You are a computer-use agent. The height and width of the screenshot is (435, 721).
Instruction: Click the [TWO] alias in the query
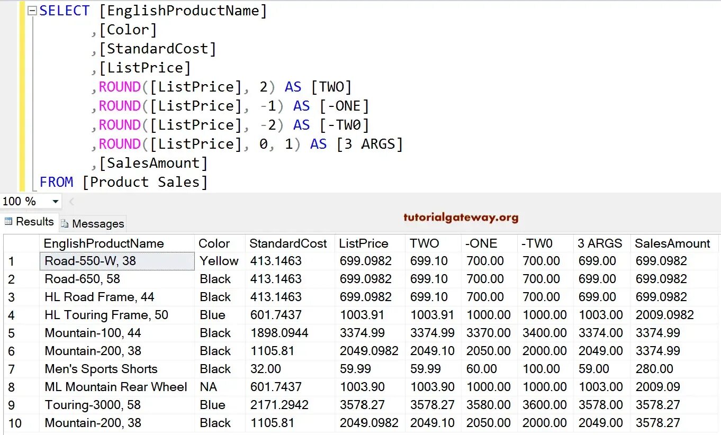coord(332,87)
